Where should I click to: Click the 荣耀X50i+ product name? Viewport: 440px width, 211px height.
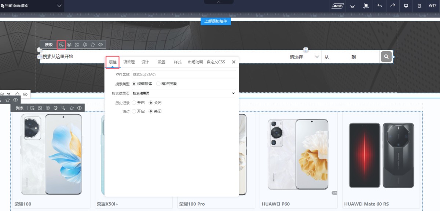coord(107,204)
